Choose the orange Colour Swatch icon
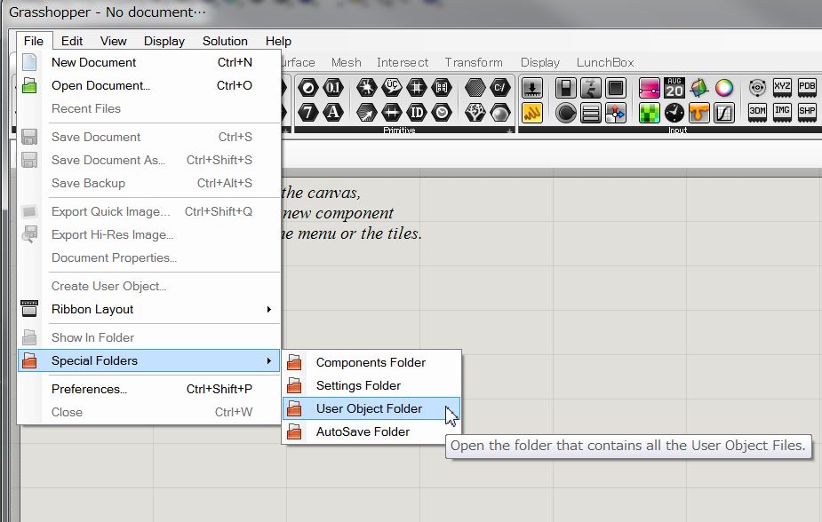 click(698, 113)
